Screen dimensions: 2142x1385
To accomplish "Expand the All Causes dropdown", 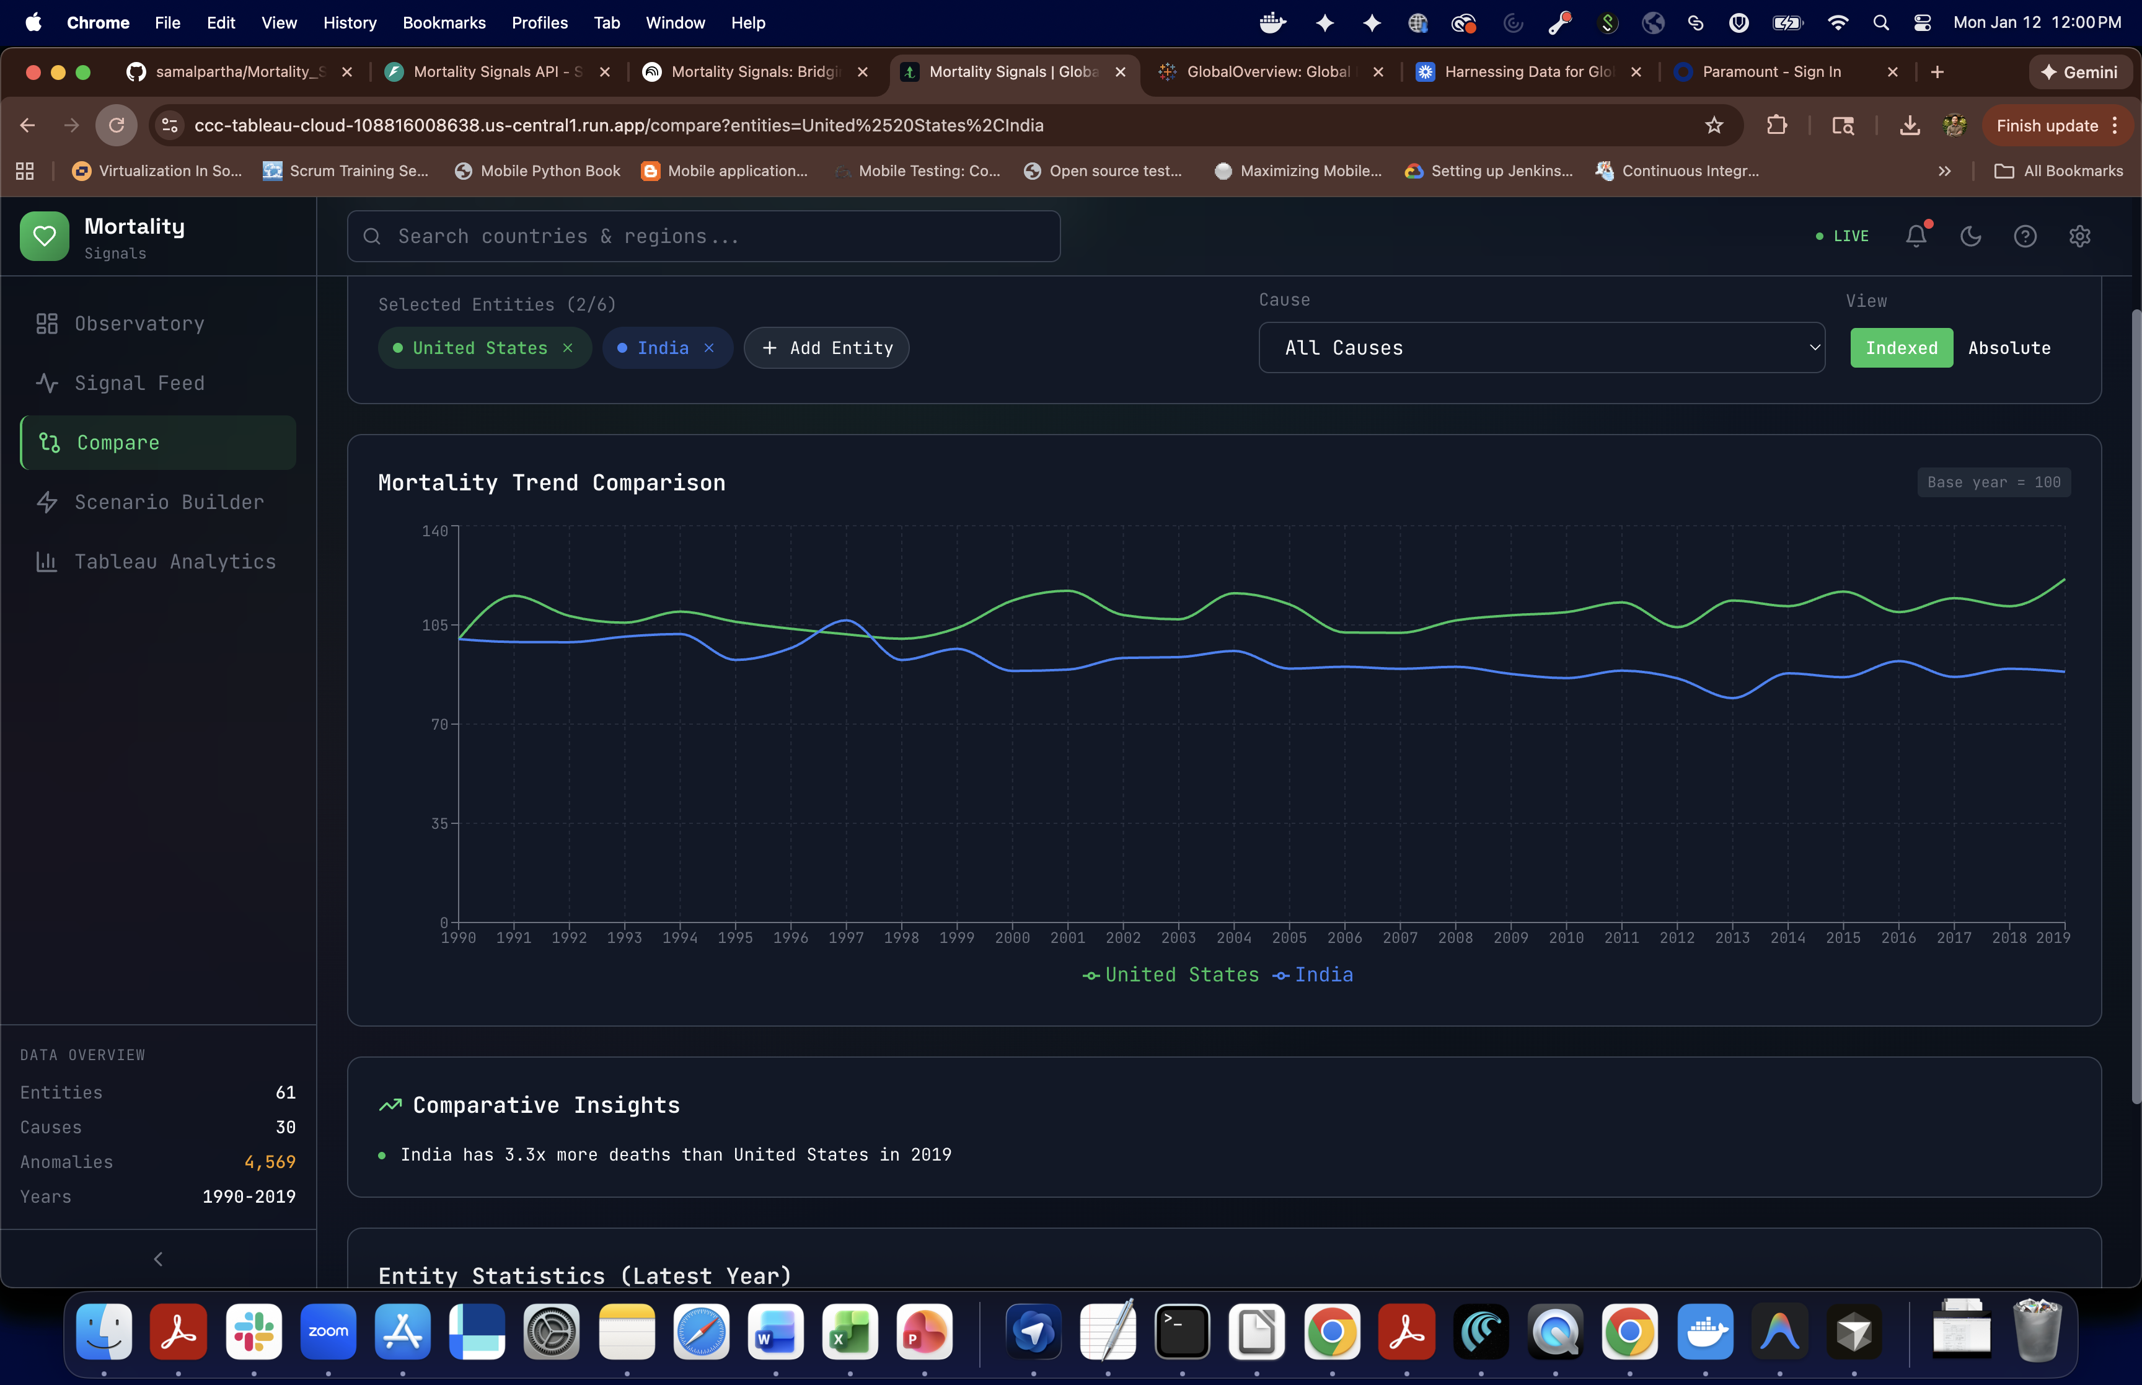I will point(1541,348).
